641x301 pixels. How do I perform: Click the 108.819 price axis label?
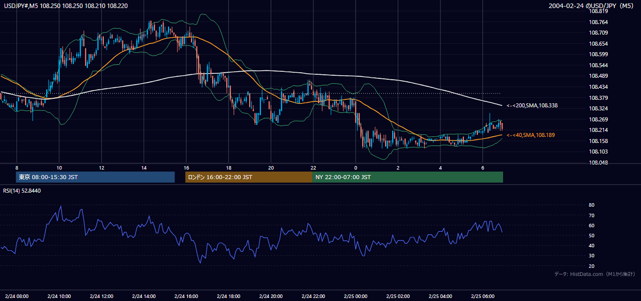(598, 12)
